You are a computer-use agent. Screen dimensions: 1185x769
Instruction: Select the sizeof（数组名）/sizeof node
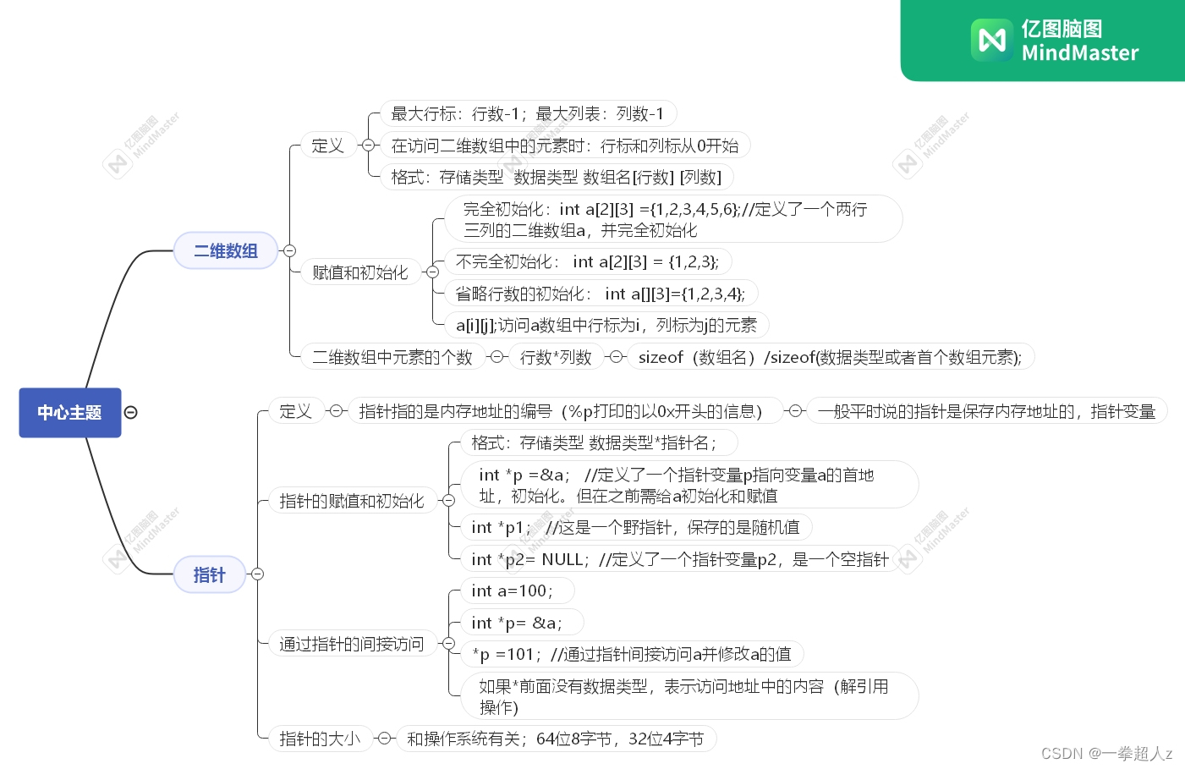click(831, 357)
